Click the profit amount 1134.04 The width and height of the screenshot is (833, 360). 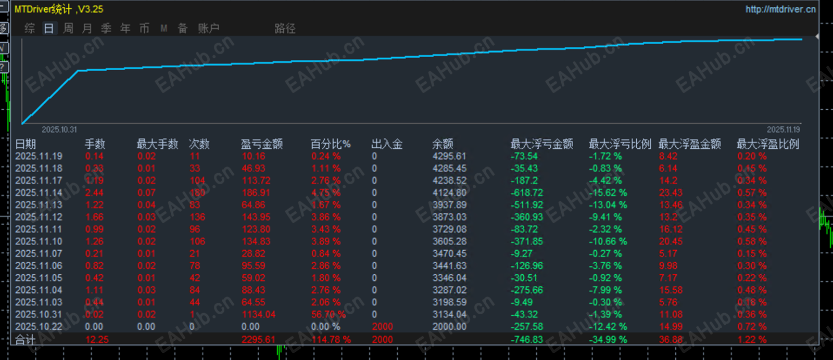pyautogui.click(x=258, y=314)
